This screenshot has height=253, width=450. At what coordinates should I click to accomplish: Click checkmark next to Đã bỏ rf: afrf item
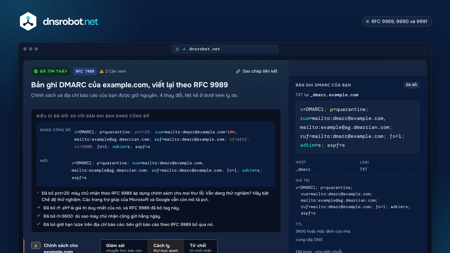39,207
